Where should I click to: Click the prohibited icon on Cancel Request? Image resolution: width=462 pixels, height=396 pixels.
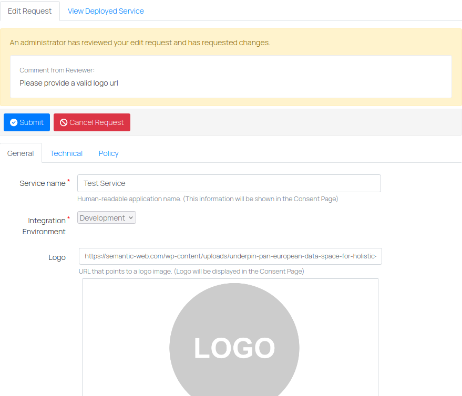click(64, 122)
